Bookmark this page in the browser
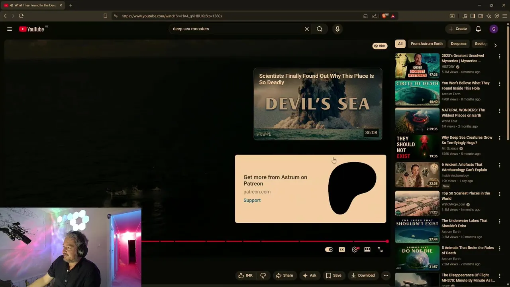 [x=105, y=16]
